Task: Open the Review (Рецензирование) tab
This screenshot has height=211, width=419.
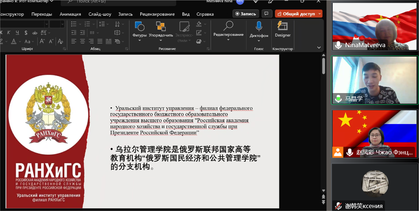Action: point(157,14)
